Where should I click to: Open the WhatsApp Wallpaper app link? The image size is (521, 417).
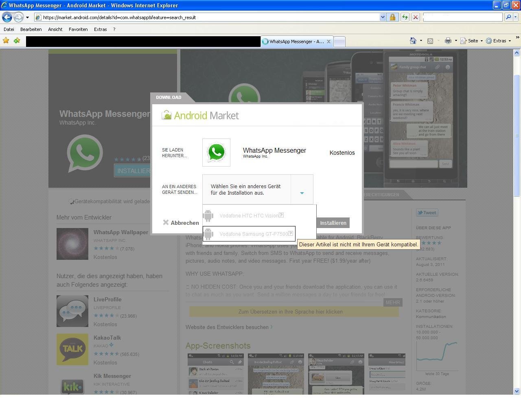click(121, 232)
